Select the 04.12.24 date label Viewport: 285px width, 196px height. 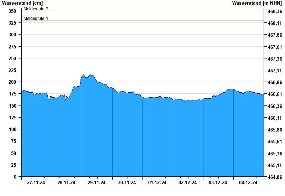click(248, 183)
